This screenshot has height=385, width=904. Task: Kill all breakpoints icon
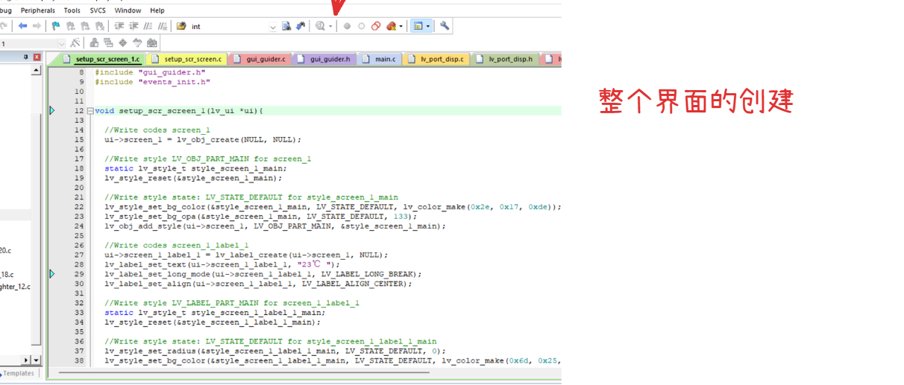coord(391,26)
